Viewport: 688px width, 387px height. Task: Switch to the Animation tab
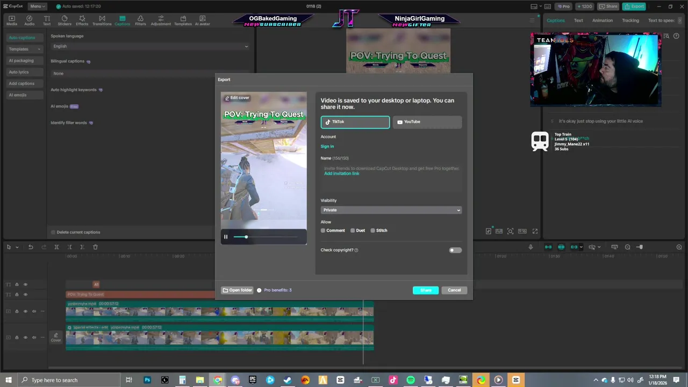602,20
